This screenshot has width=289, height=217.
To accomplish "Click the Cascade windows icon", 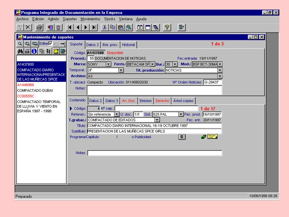I will (x=156, y=27).
